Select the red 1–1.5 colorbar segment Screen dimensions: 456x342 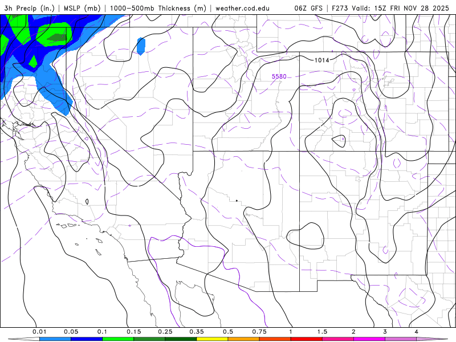pyautogui.click(x=307, y=339)
